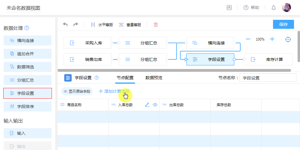
Task: Toggle 显示原始字段 option
Action: click(x=77, y=91)
